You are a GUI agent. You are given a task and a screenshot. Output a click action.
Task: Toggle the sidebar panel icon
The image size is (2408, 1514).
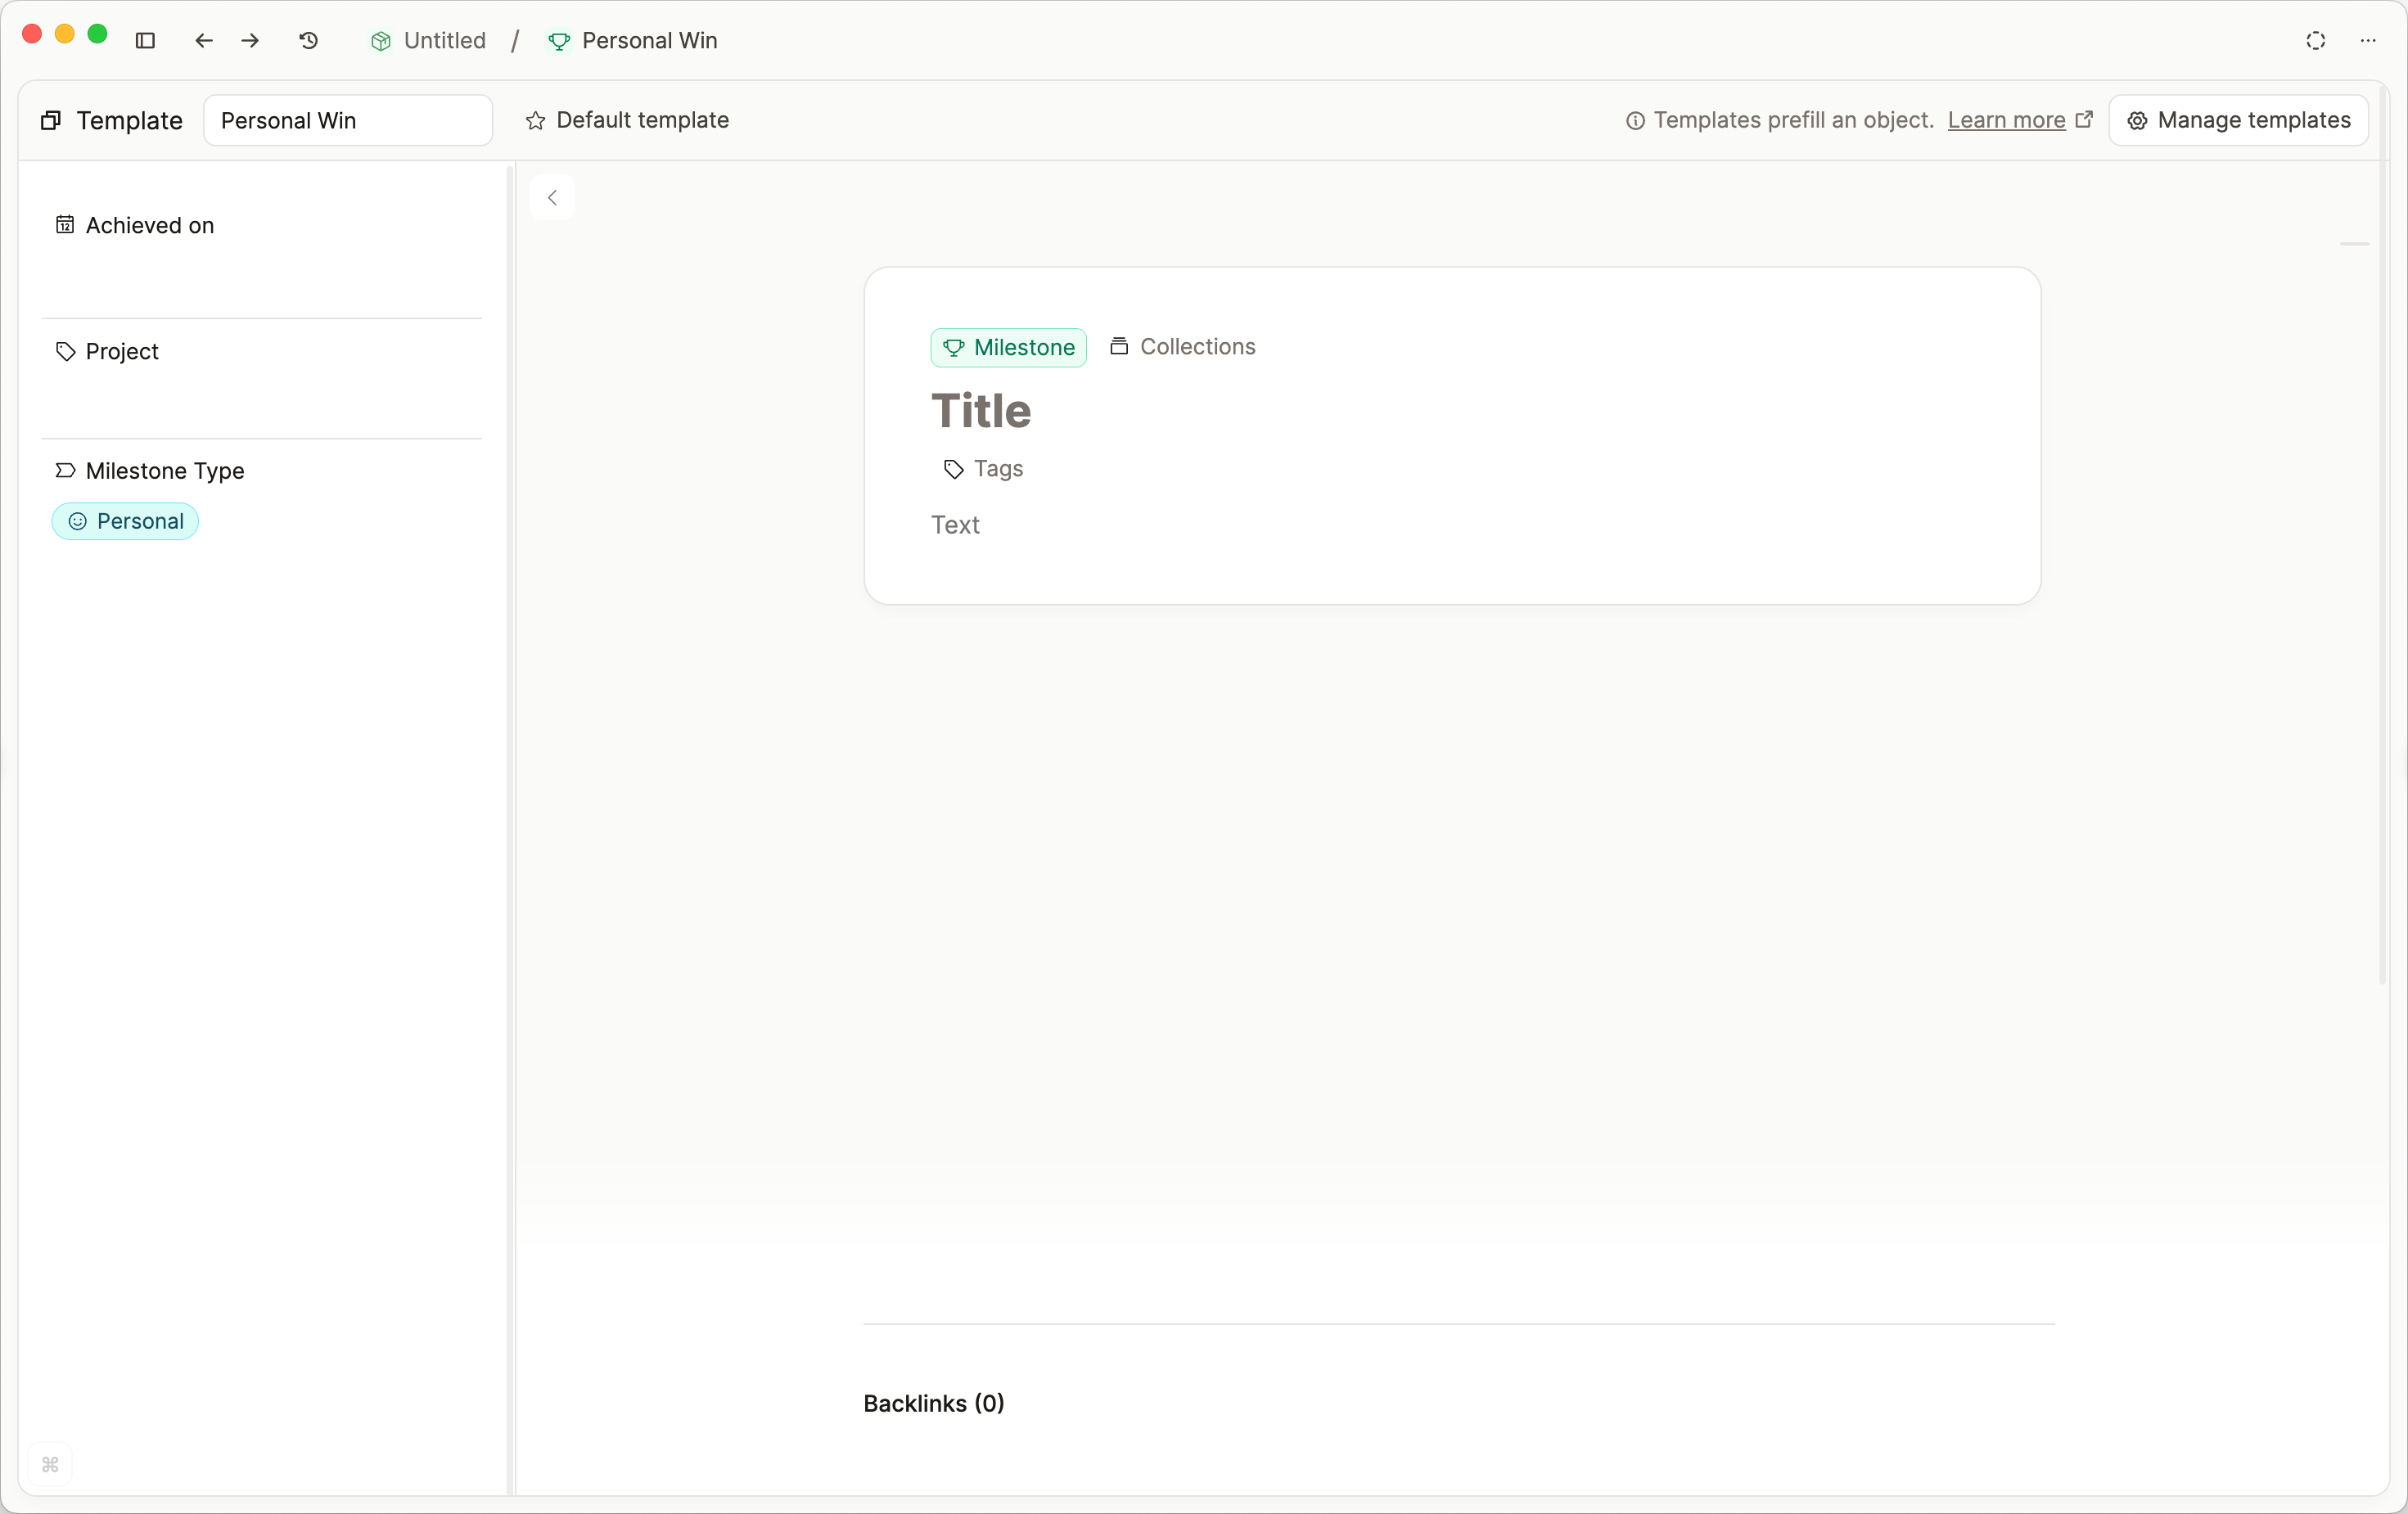click(x=145, y=40)
